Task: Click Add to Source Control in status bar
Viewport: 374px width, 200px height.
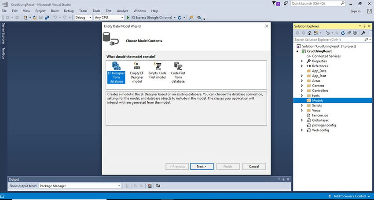Action: pos(349,196)
